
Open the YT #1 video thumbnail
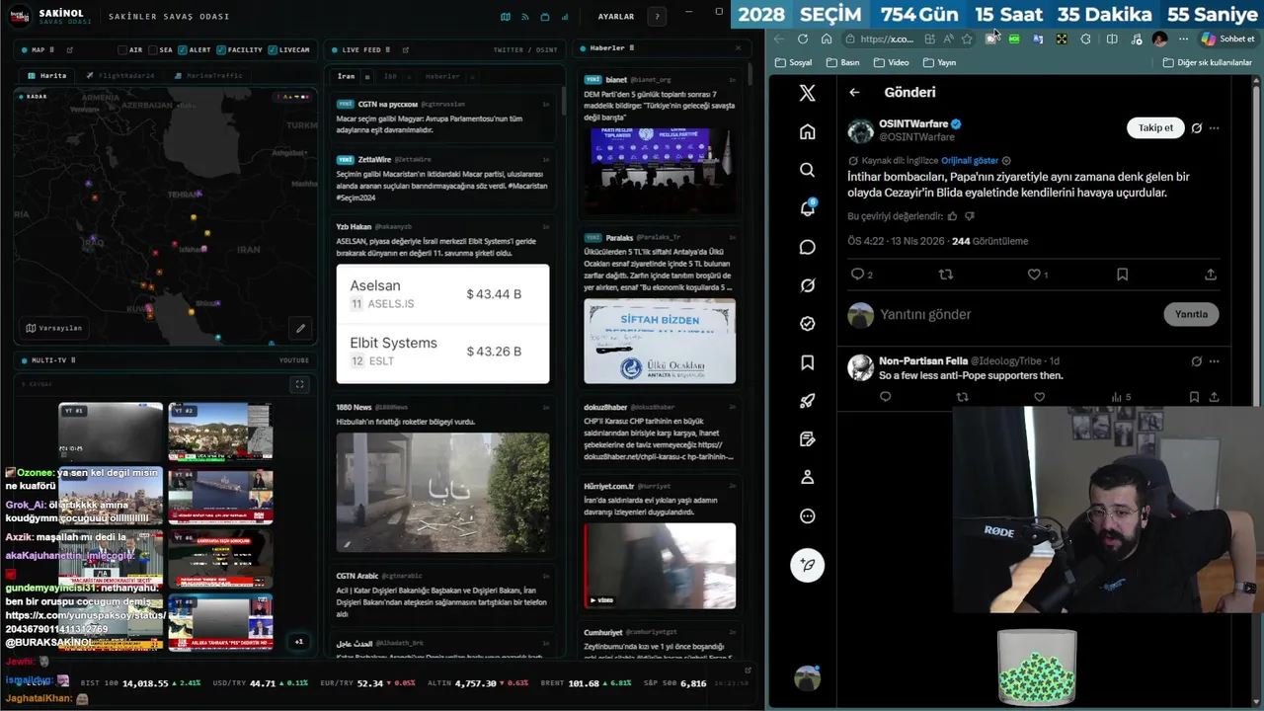tap(111, 432)
